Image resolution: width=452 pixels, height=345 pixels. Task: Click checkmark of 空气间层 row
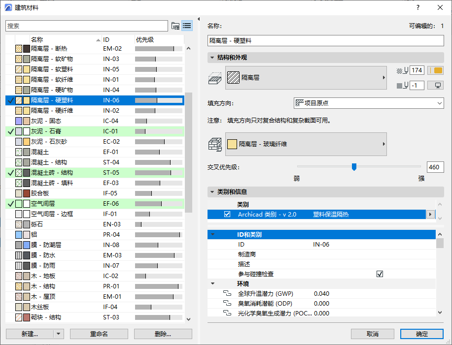coord(11,204)
